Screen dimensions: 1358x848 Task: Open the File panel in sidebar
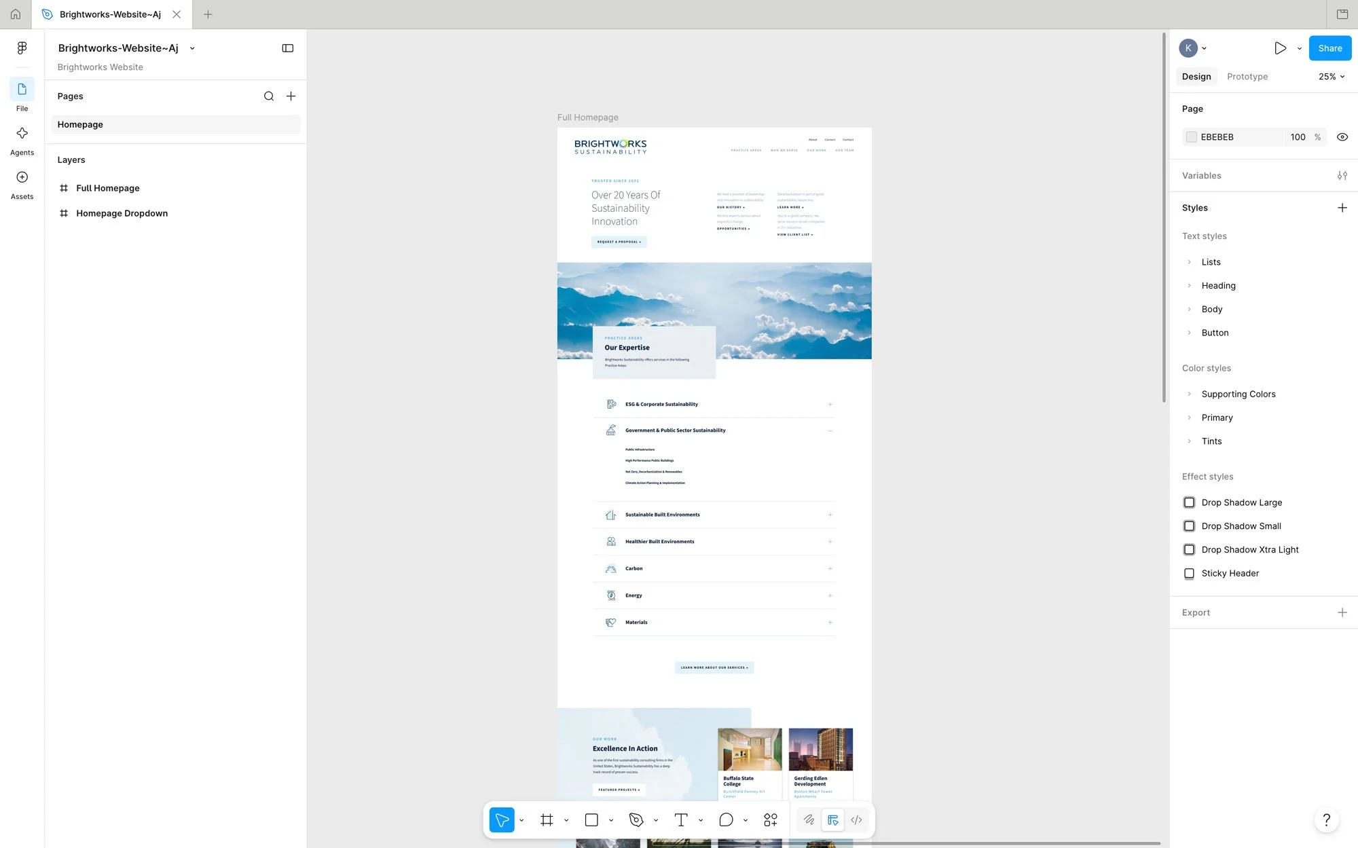coord(22,95)
